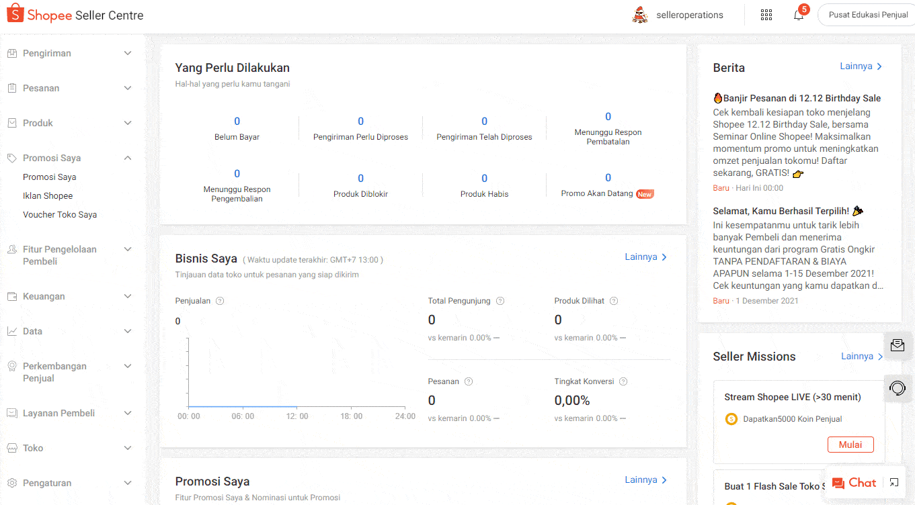The image size is (915, 505).
Task: Open Voucher Toko Saya submenu item
Action: click(60, 215)
